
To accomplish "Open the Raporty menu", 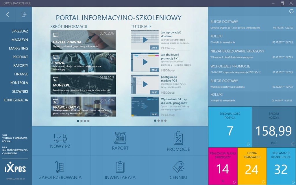I will coord(21,66).
